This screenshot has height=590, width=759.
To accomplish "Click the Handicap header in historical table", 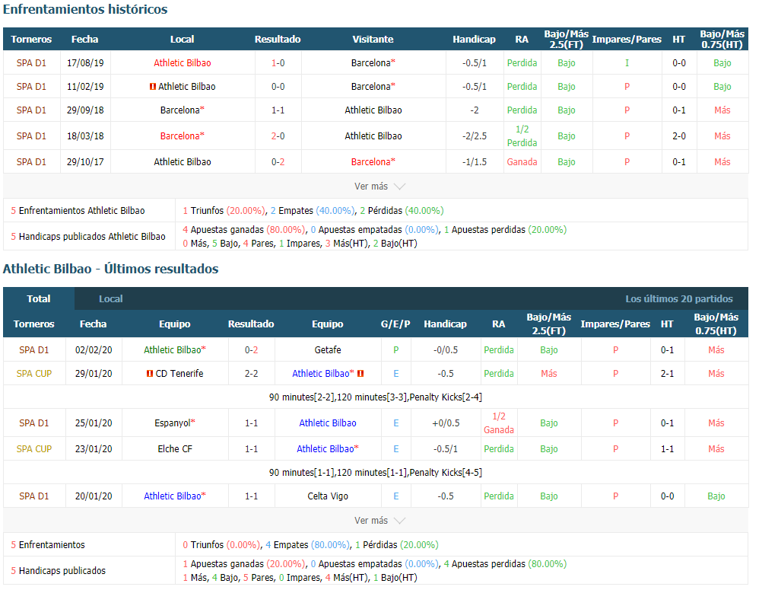I will point(474,40).
